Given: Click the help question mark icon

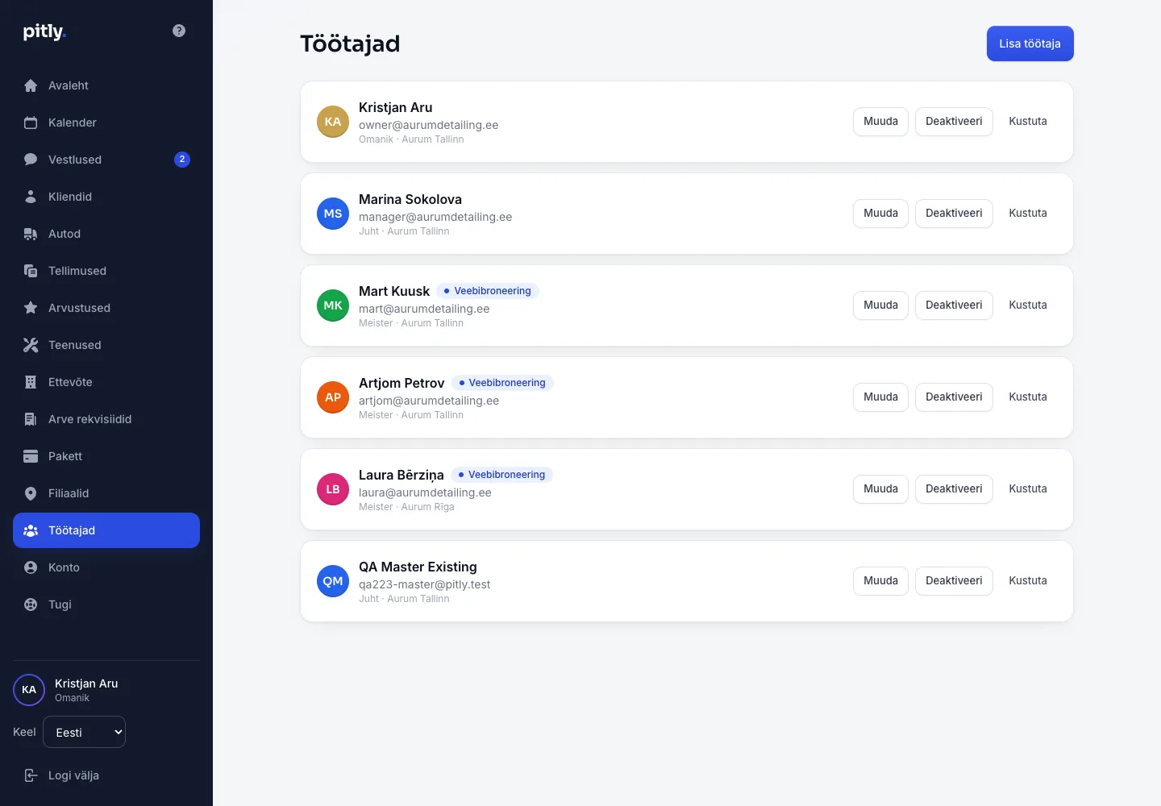Looking at the screenshot, I should click(x=179, y=31).
